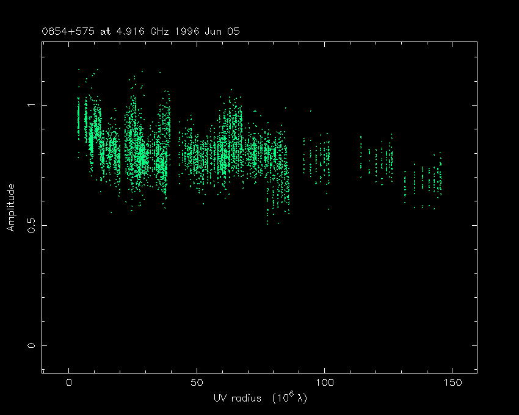Click the dense green cluster near UV radius 10
The width and height of the screenshot is (519, 415).
(94, 134)
